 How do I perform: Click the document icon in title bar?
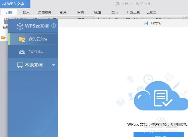click(x=118, y=4)
